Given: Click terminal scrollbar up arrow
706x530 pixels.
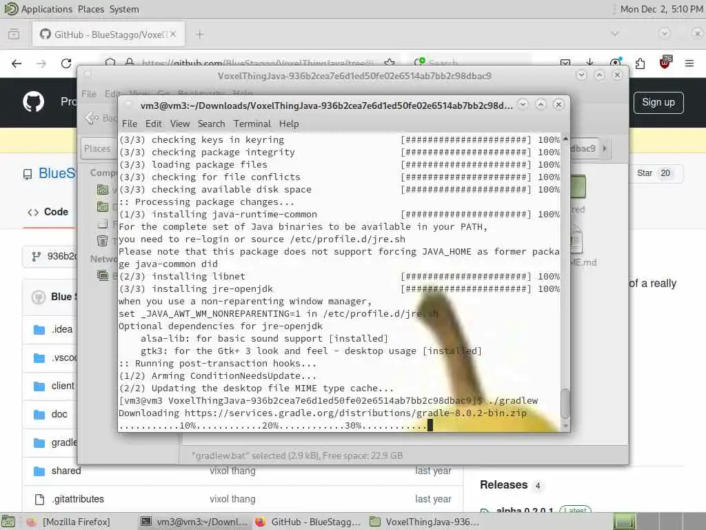Looking at the screenshot, I should click(x=565, y=138).
